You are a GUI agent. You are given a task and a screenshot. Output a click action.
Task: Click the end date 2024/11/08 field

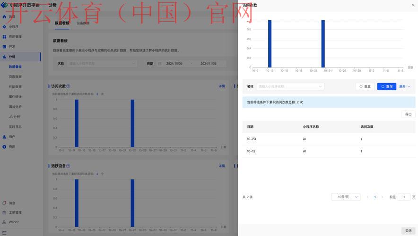pos(209,64)
